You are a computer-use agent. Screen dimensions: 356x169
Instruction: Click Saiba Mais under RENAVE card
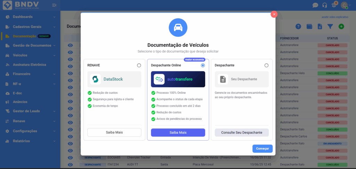coord(114,132)
